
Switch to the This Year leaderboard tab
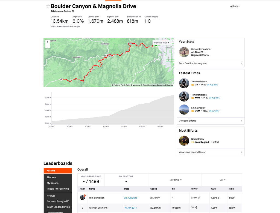click(52, 177)
